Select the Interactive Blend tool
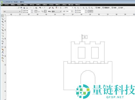135x100 pixels. (2, 49)
